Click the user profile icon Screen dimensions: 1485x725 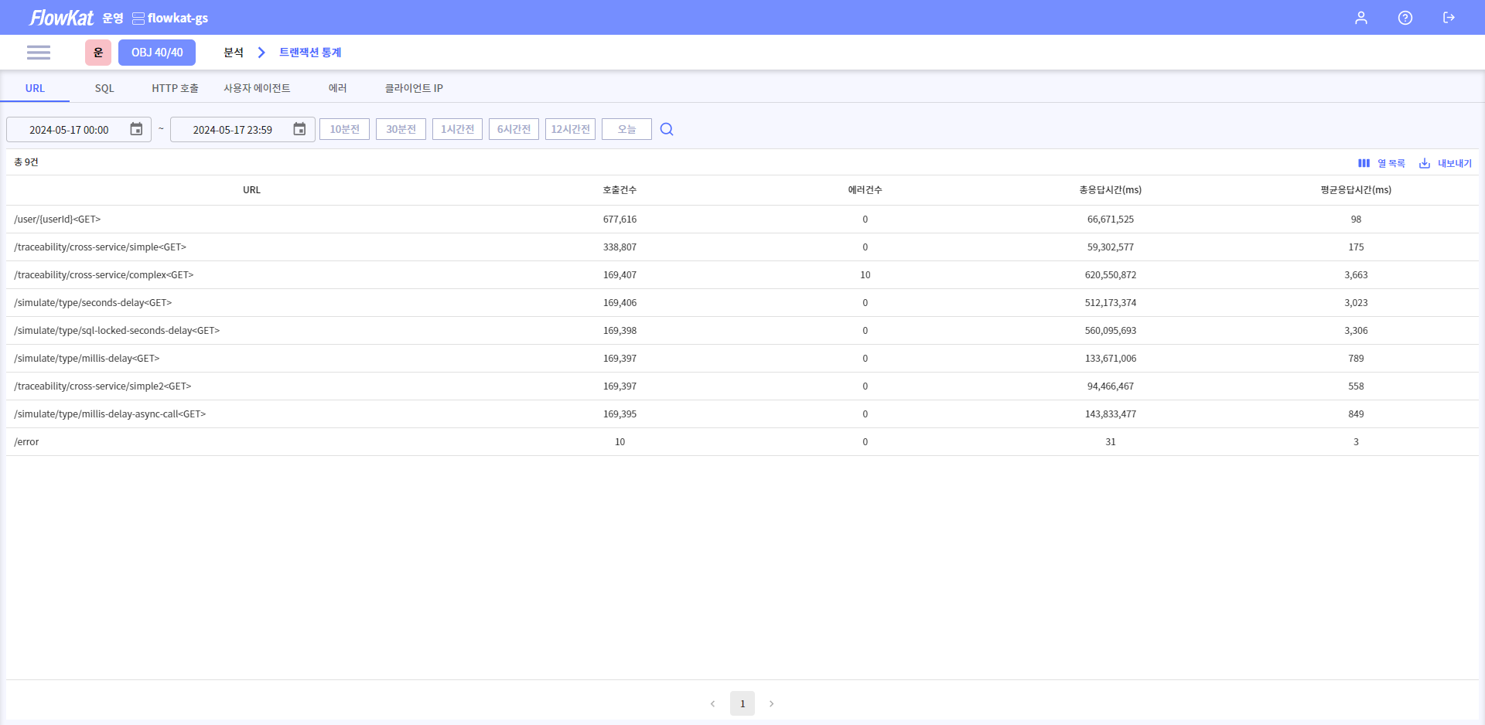pyautogui.click(x=1360, y=18)
